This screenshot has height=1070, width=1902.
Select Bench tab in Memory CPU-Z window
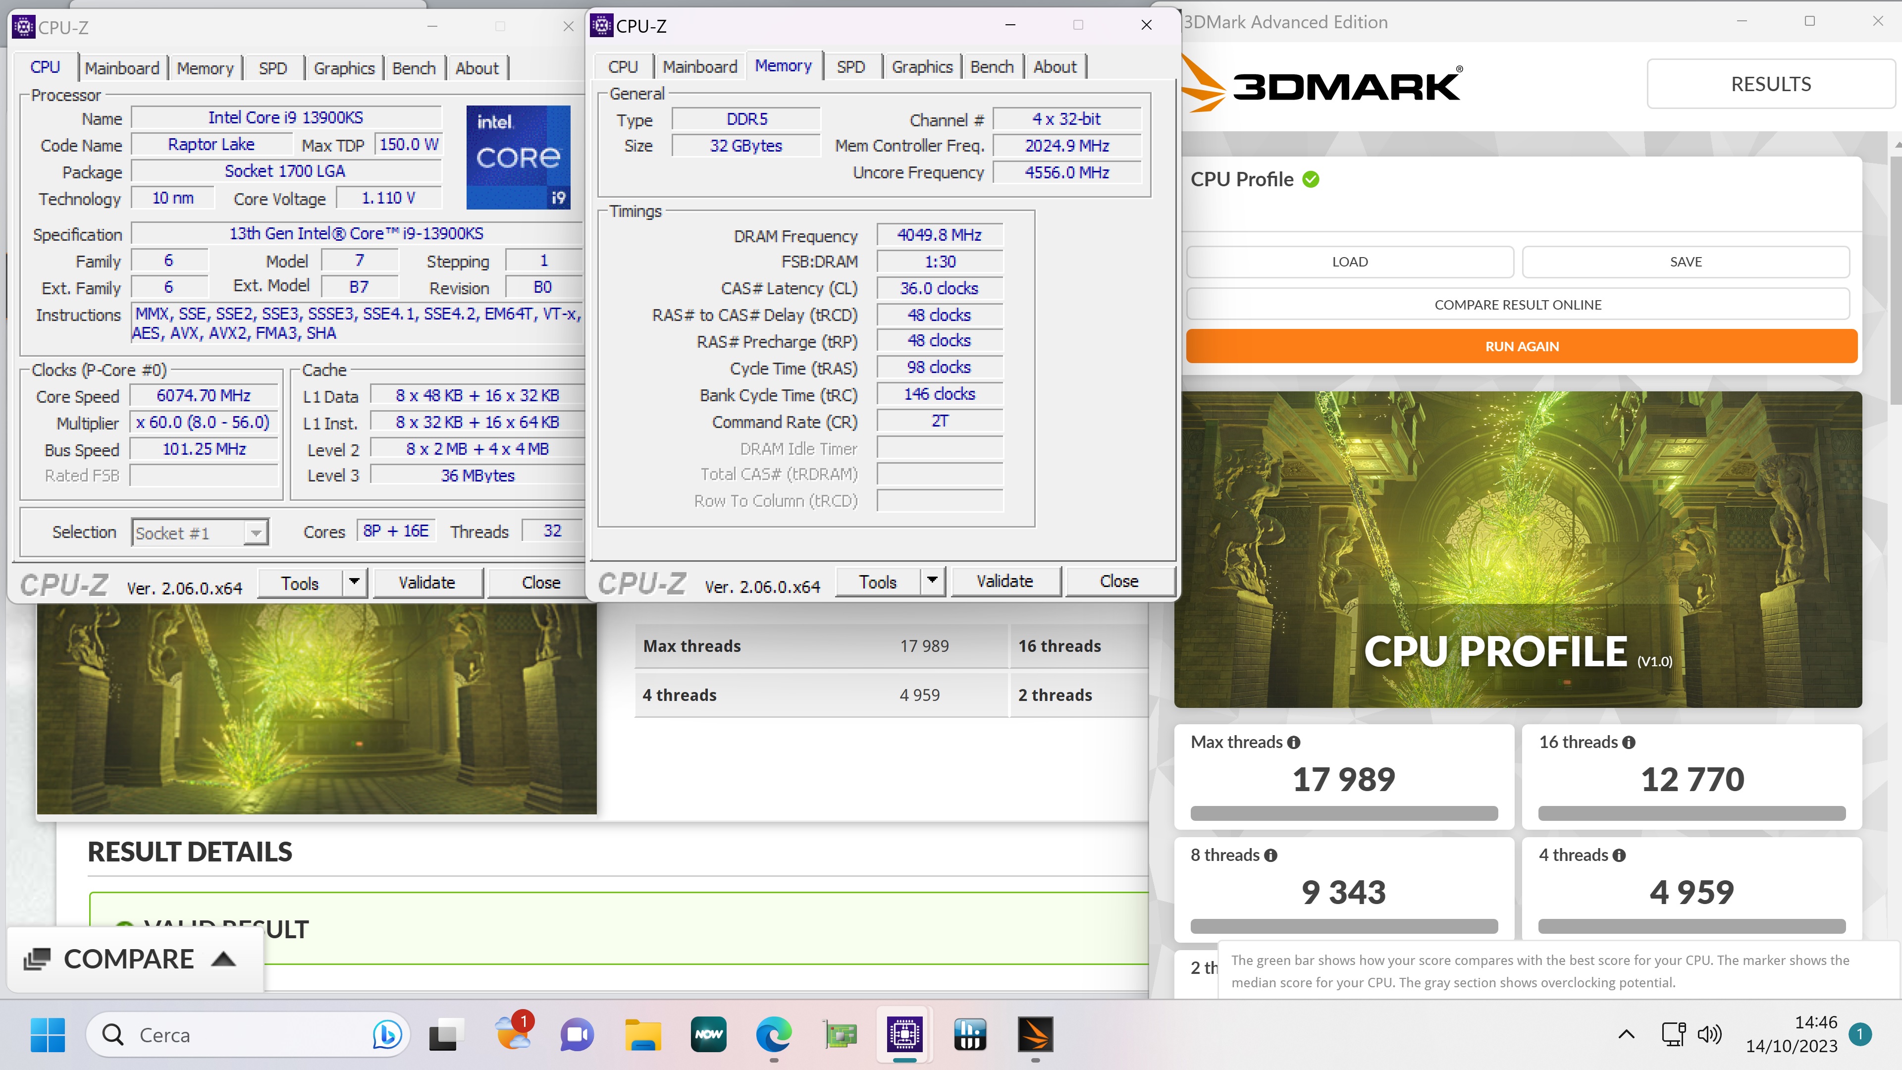[x=992, y=66]
